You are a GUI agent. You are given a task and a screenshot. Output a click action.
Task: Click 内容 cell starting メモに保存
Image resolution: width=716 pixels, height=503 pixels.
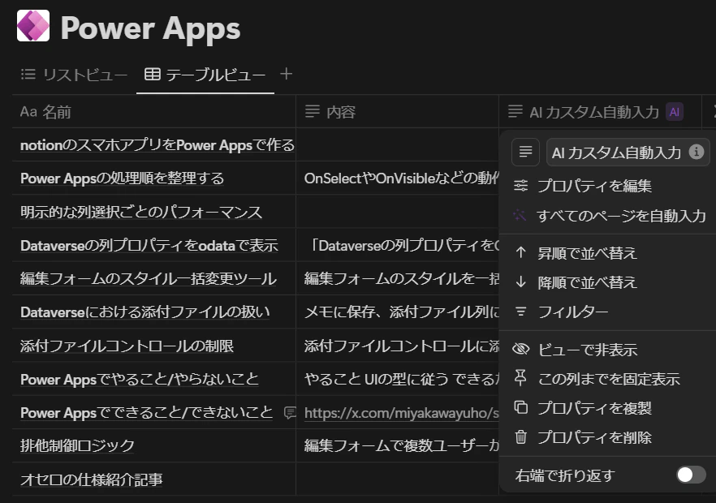tap(397, 312)
